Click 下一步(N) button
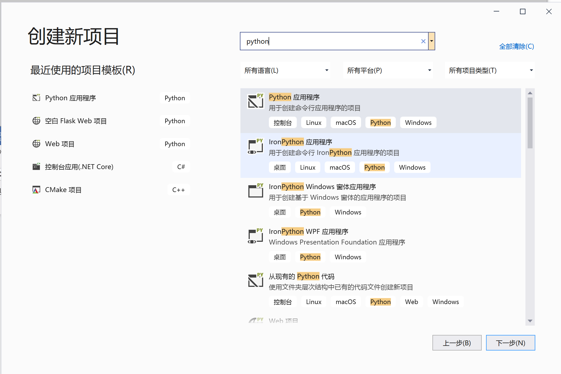 point(510,343)
